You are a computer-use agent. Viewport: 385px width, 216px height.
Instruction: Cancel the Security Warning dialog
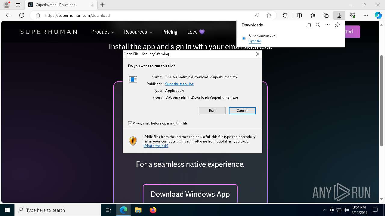[242, 111]
